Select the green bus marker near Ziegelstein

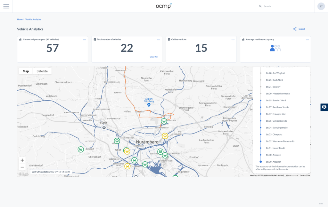pyautogui.click(x=164, y=121)
